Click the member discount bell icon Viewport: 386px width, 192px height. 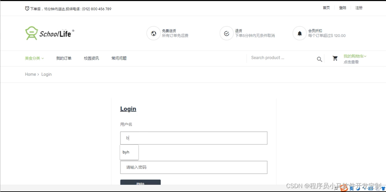coord(300,33)
